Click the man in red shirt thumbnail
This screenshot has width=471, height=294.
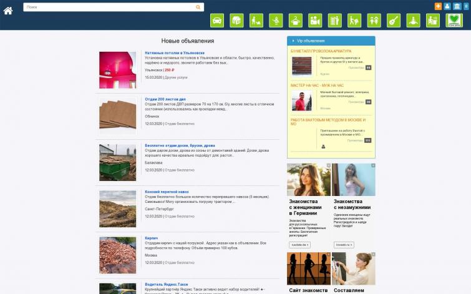pos(302,100)
